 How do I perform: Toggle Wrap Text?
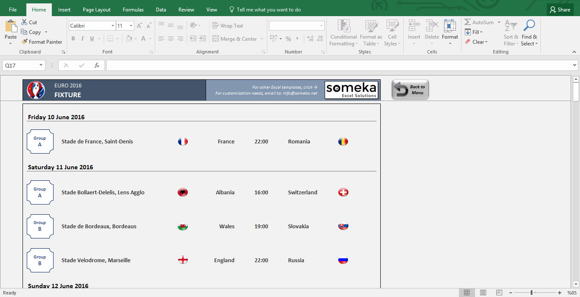228,26
